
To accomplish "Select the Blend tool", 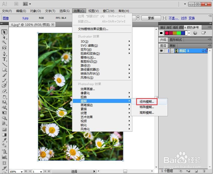I will pos(4,145).
